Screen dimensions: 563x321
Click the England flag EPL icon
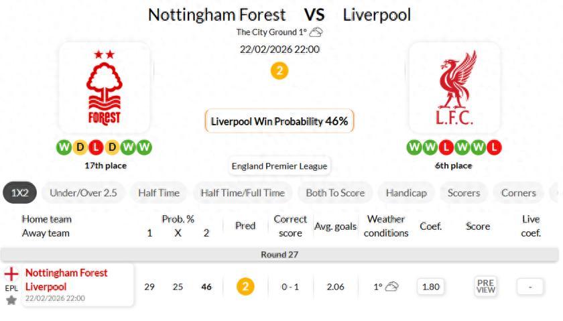click(x=11, y=274)
